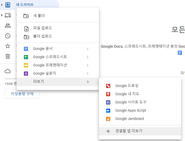This screenshot has width=185, height=141.
Task: Select the 더보기 label
Action: [39, 81]
